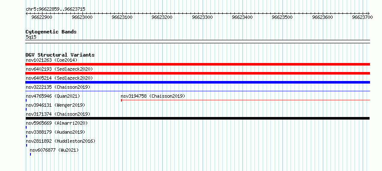Viewport: 382px width, 171px height.
Task: Select the thin blue line under nsv3222135
Action: [197, 91]
